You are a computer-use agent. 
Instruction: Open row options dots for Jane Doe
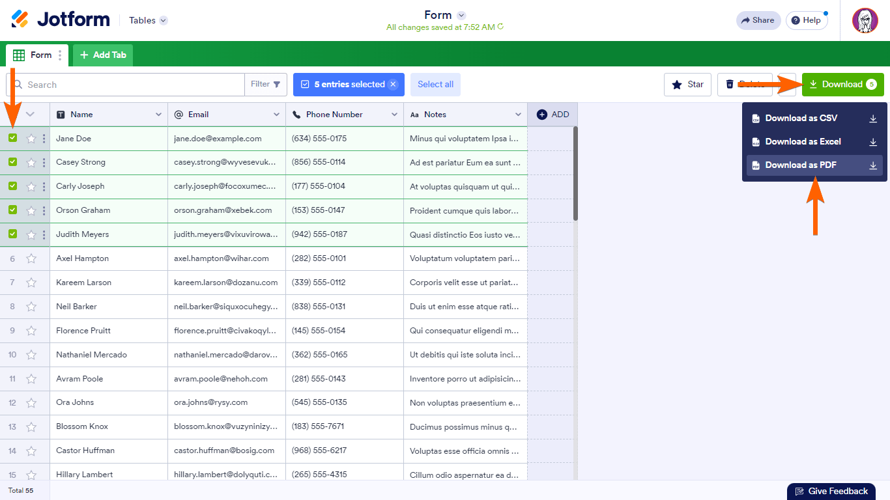pyautogui.click(x=44, y=139)
